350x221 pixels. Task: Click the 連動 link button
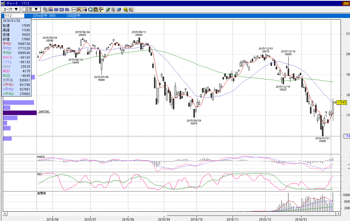[346, 3]
